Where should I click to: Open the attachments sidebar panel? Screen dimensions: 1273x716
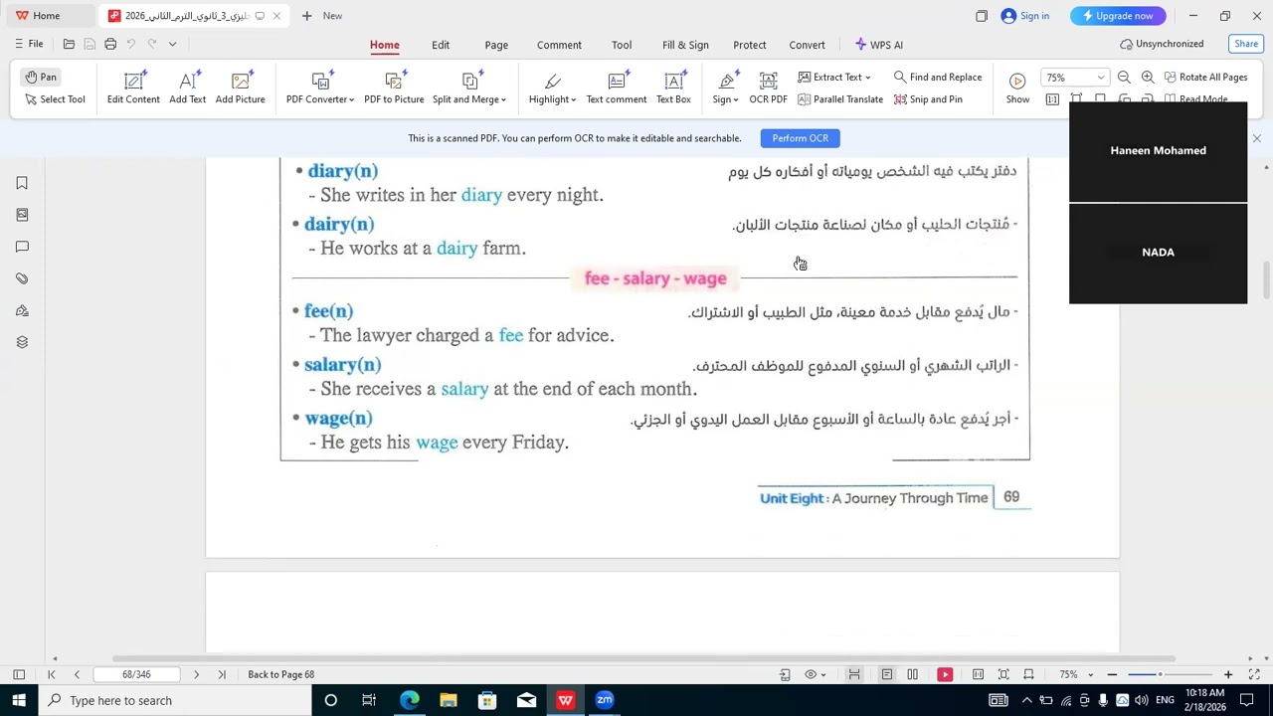(x=22, y=278)
